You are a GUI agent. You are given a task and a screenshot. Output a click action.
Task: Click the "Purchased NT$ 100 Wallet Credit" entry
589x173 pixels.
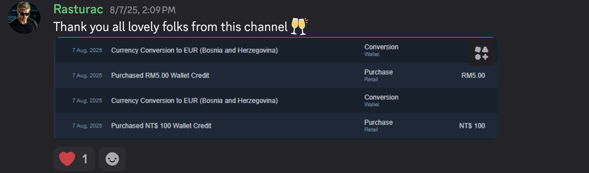pos(161,126)
